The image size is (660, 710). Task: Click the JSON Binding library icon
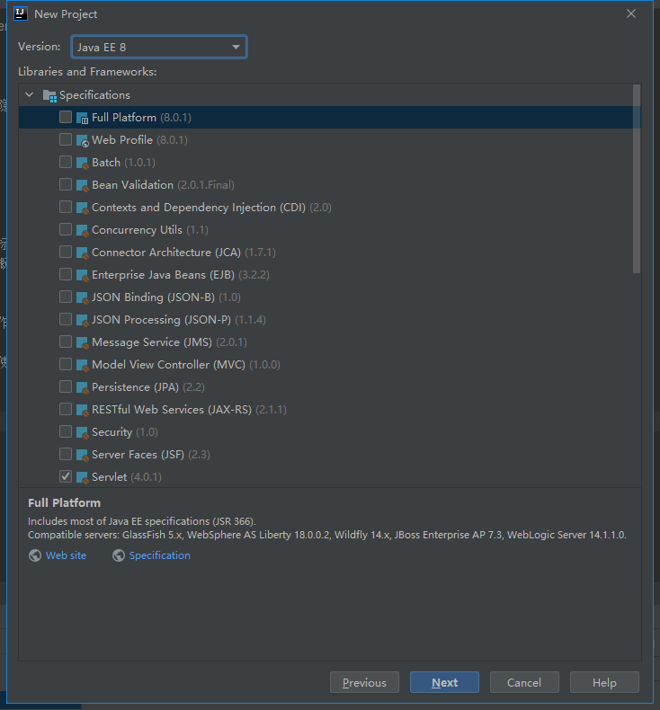click(82, 297)
